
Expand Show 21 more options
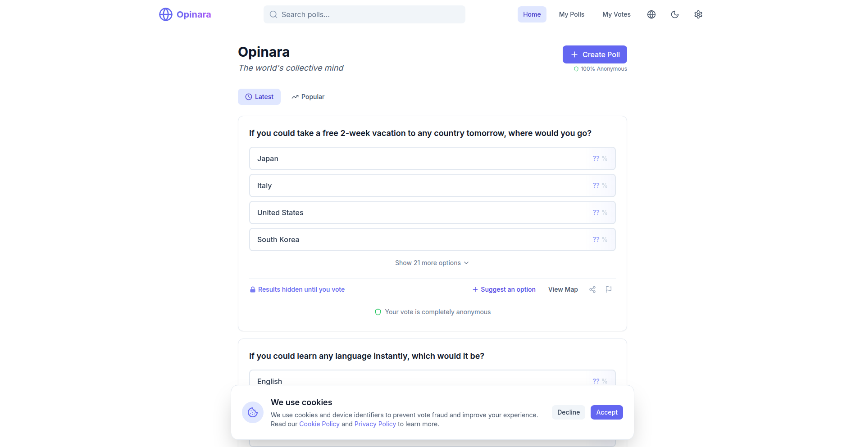point(432,262)
